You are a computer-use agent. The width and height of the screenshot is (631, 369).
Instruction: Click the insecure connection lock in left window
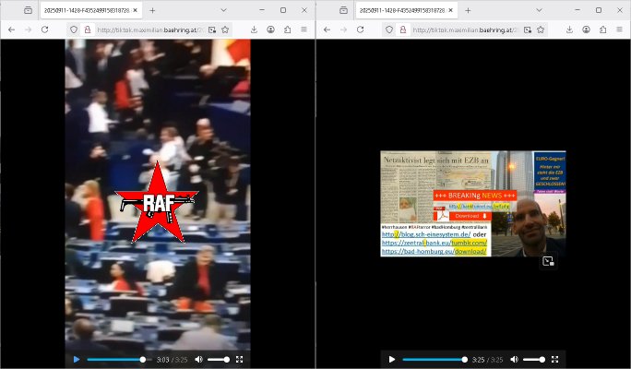point(87,30)
